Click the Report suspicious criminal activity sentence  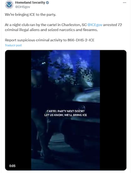(50, 40)
